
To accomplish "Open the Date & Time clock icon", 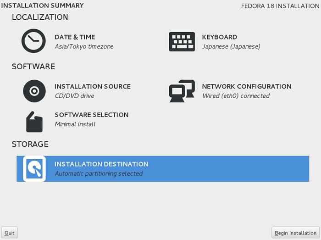I will pyautogui.click(x=33, y=41).
